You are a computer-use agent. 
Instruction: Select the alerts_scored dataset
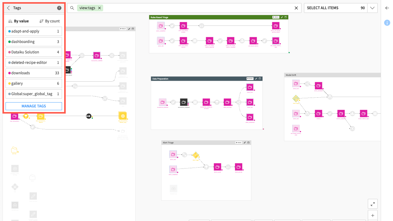coord(217,167)
